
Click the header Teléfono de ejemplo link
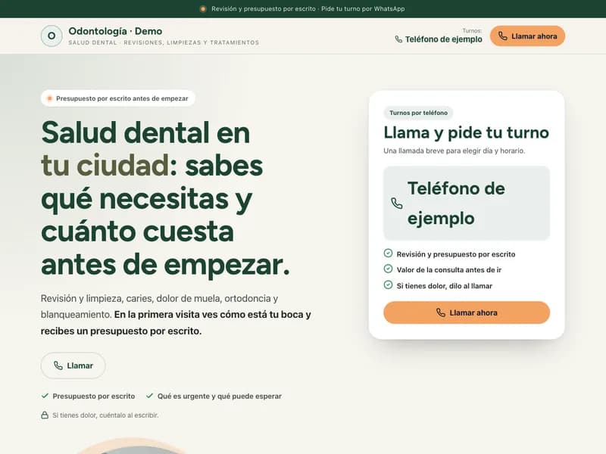click(439, 39)
